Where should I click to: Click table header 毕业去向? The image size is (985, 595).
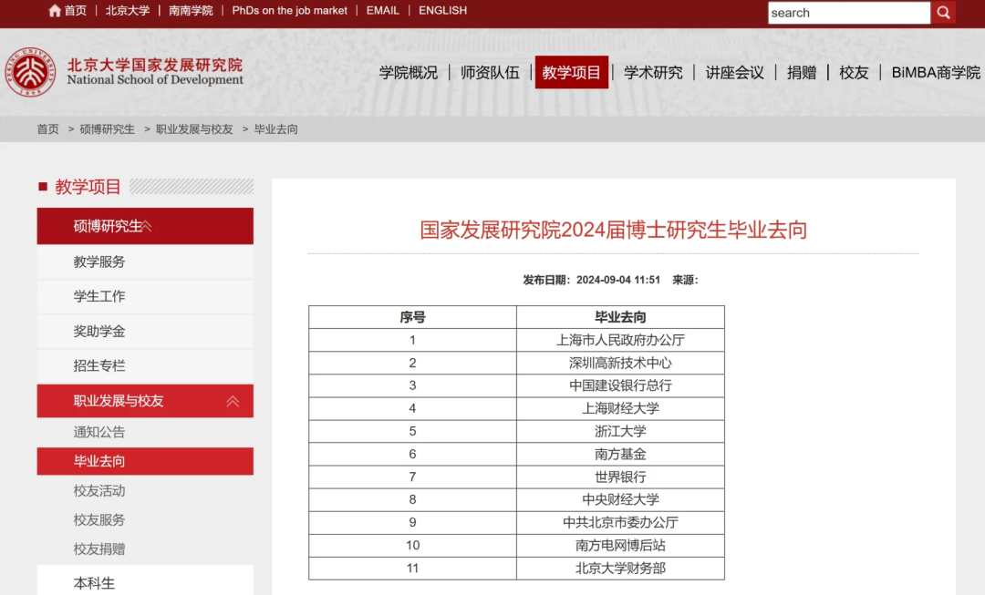point(621,317)
